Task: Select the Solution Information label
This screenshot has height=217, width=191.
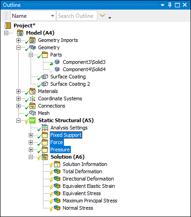Action: [85, 164]
